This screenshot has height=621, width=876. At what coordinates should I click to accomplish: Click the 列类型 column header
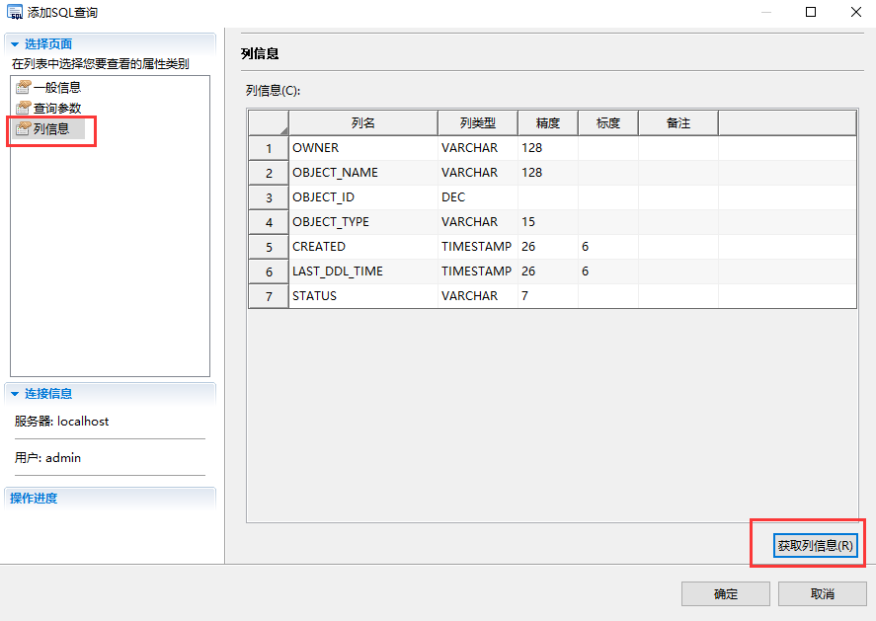point(478,122)
